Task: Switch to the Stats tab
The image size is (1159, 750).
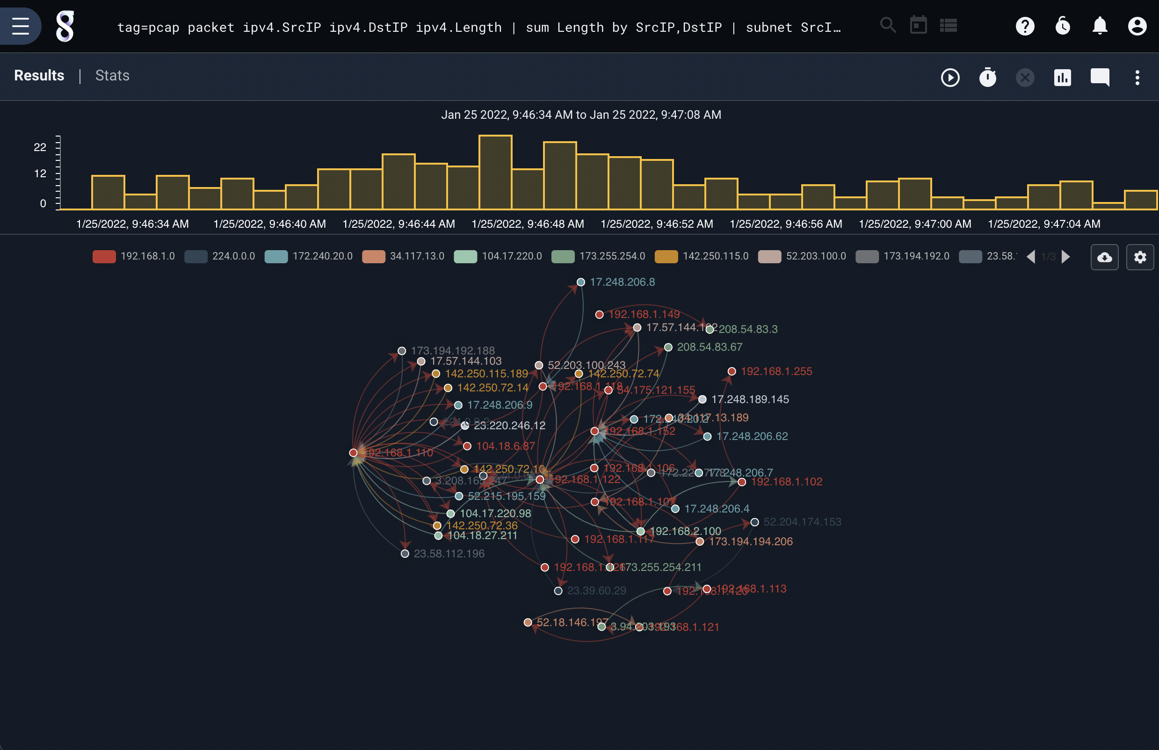Action: point(113,75)
